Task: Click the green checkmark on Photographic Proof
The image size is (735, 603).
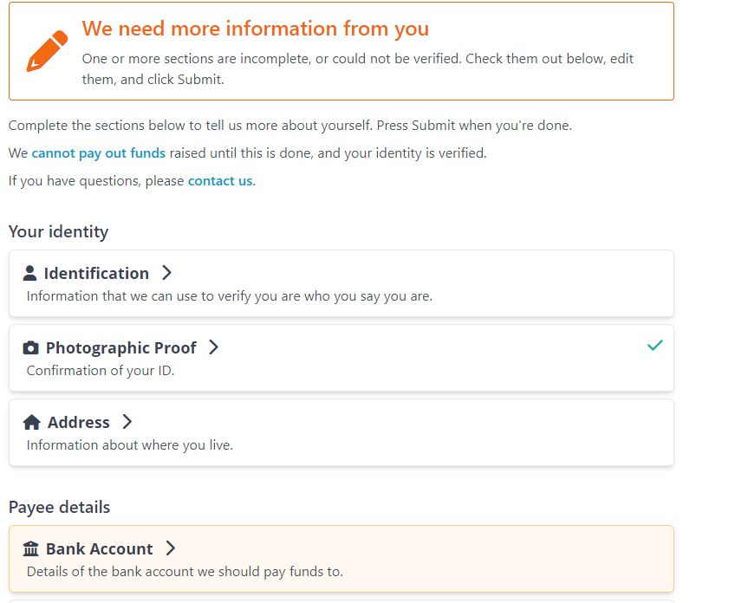Action: point(655,346)
